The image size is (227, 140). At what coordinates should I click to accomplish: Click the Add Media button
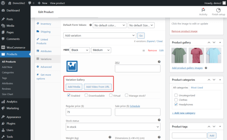[x=73, y=87]
